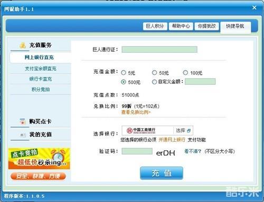
Task: Open the 帮助中心 tab
Action: point(181,26)
